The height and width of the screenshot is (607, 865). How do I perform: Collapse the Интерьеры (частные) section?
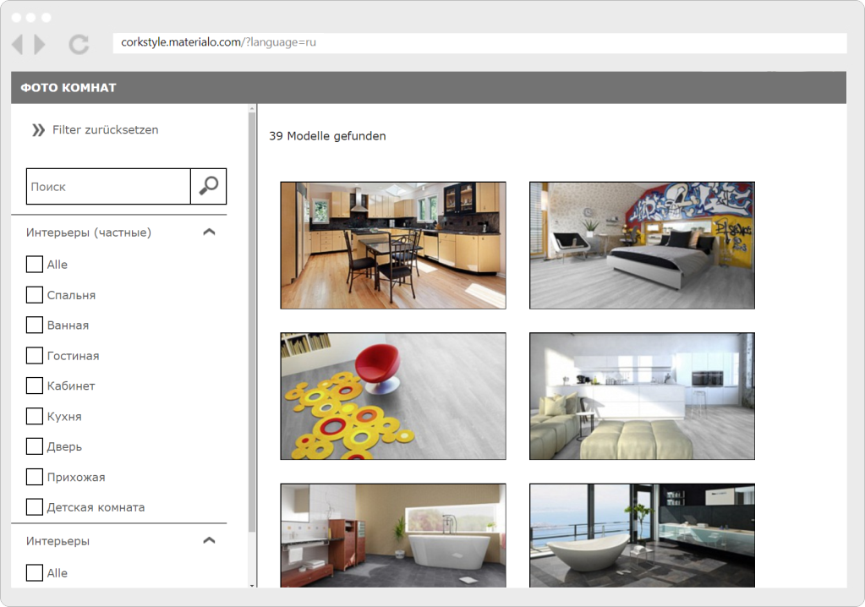pyautogui.click(x=210, y=232)
